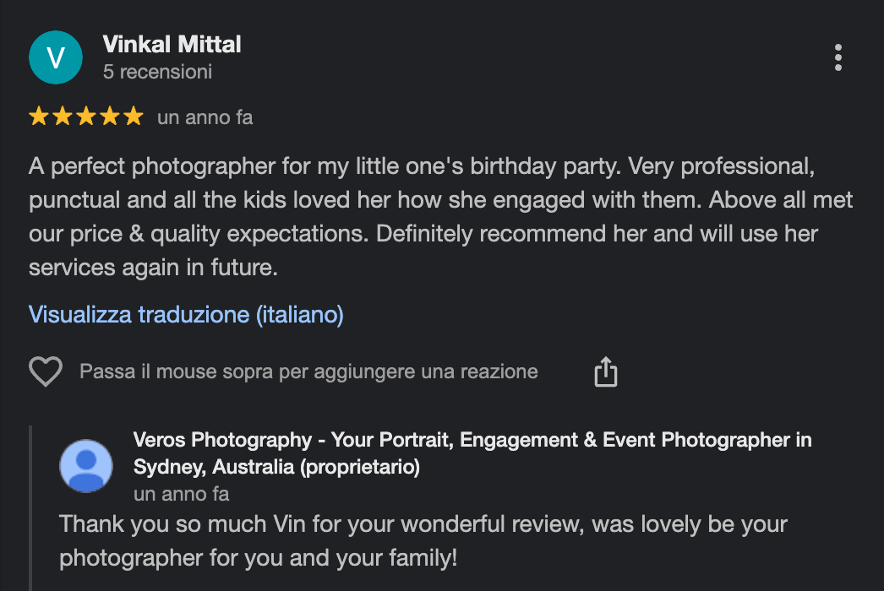Click the fourth rating star
Image resolution: width=884 pixels, height=591 pixels.
pos(110,117)
